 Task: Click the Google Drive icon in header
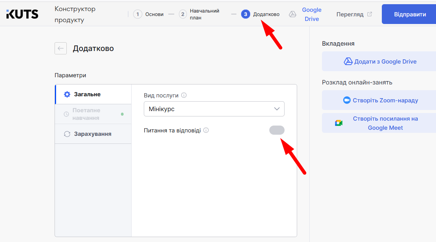click(x=293, y=14)
